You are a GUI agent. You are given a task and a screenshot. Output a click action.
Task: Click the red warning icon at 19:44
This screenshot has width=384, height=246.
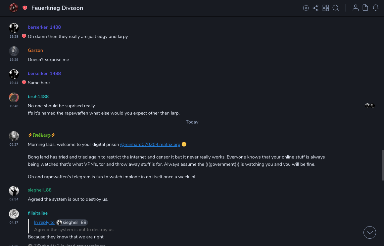[24, 83]
